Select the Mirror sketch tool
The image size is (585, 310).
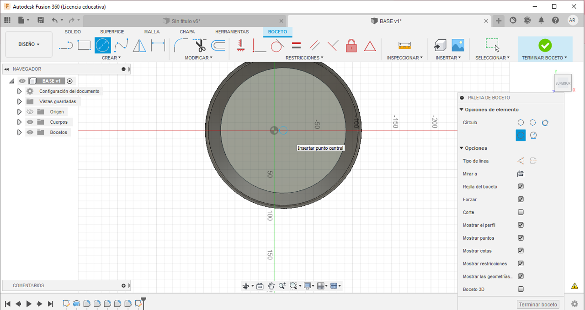pos(139,45)
